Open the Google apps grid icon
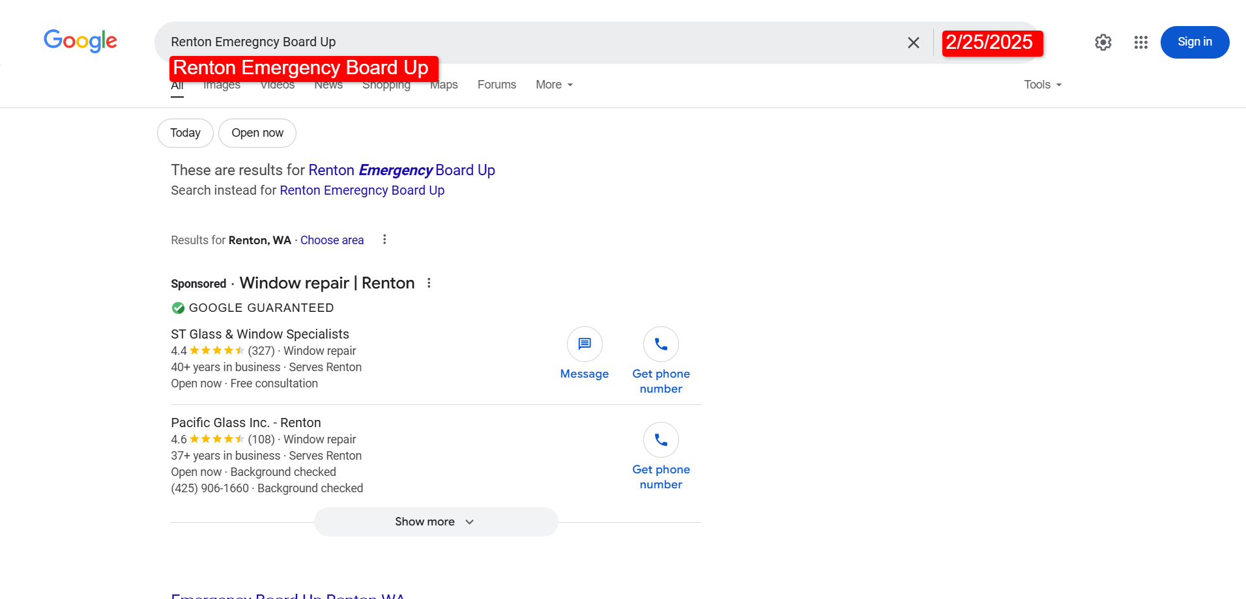 1140,42
